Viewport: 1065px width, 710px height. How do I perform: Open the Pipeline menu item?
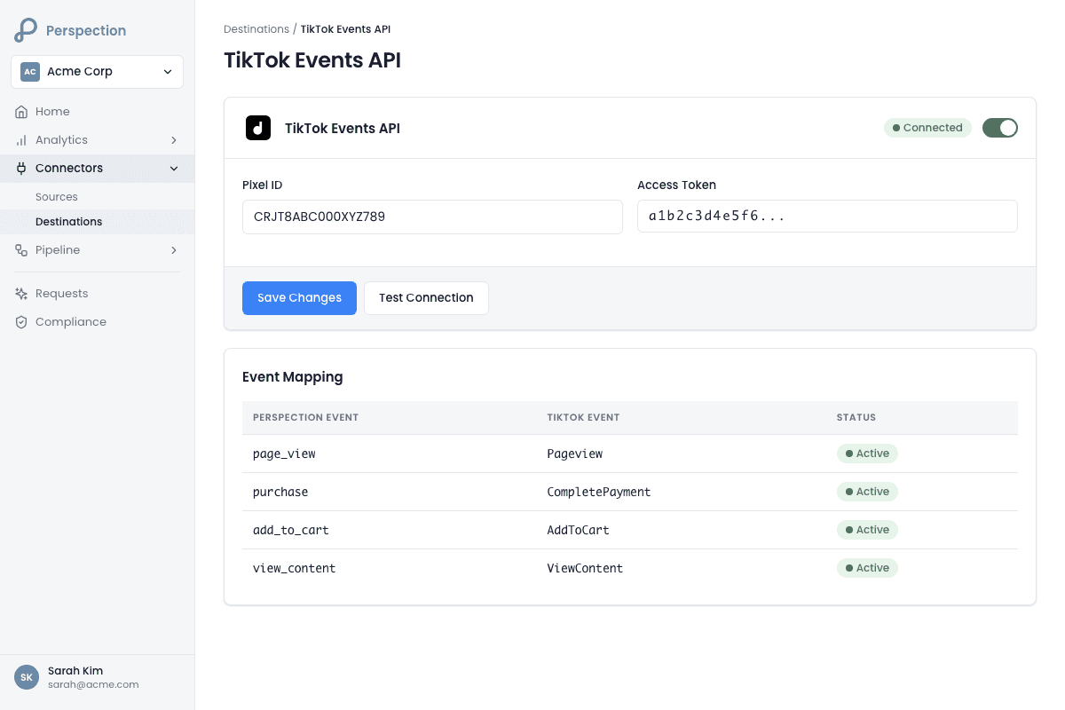(x=98, y=250)
